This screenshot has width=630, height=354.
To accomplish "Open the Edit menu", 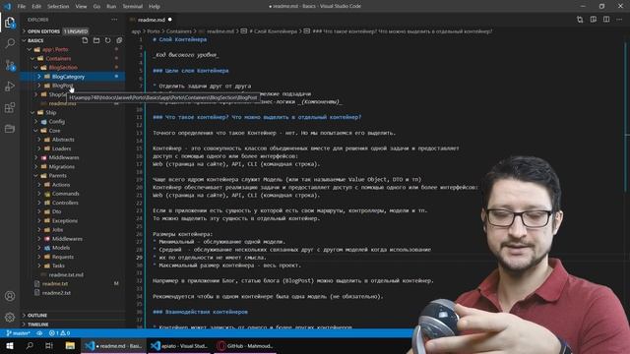I will click(36, 7).
